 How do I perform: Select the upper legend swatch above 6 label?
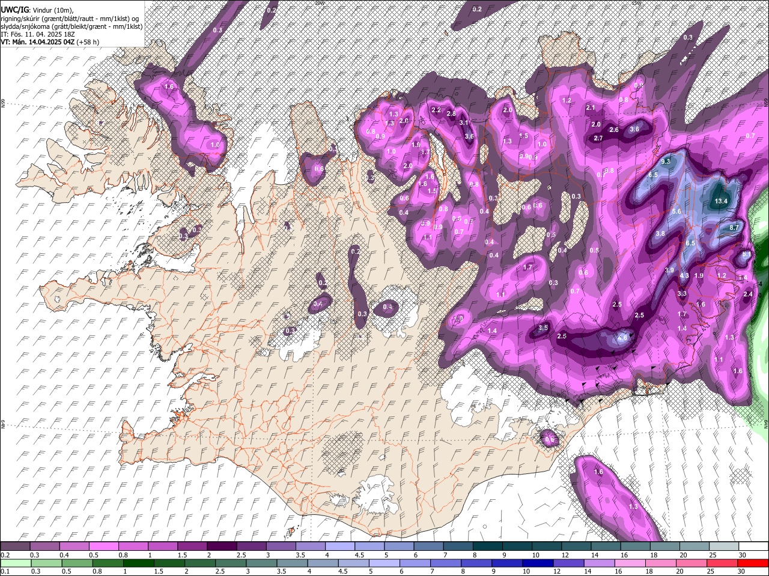(x=428, y=546)
